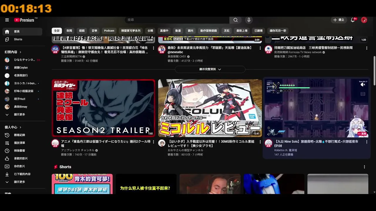Unmute the Nine Sols live preview
The width and height of the screenshot is (376, 211).
(x=363, y=84)
